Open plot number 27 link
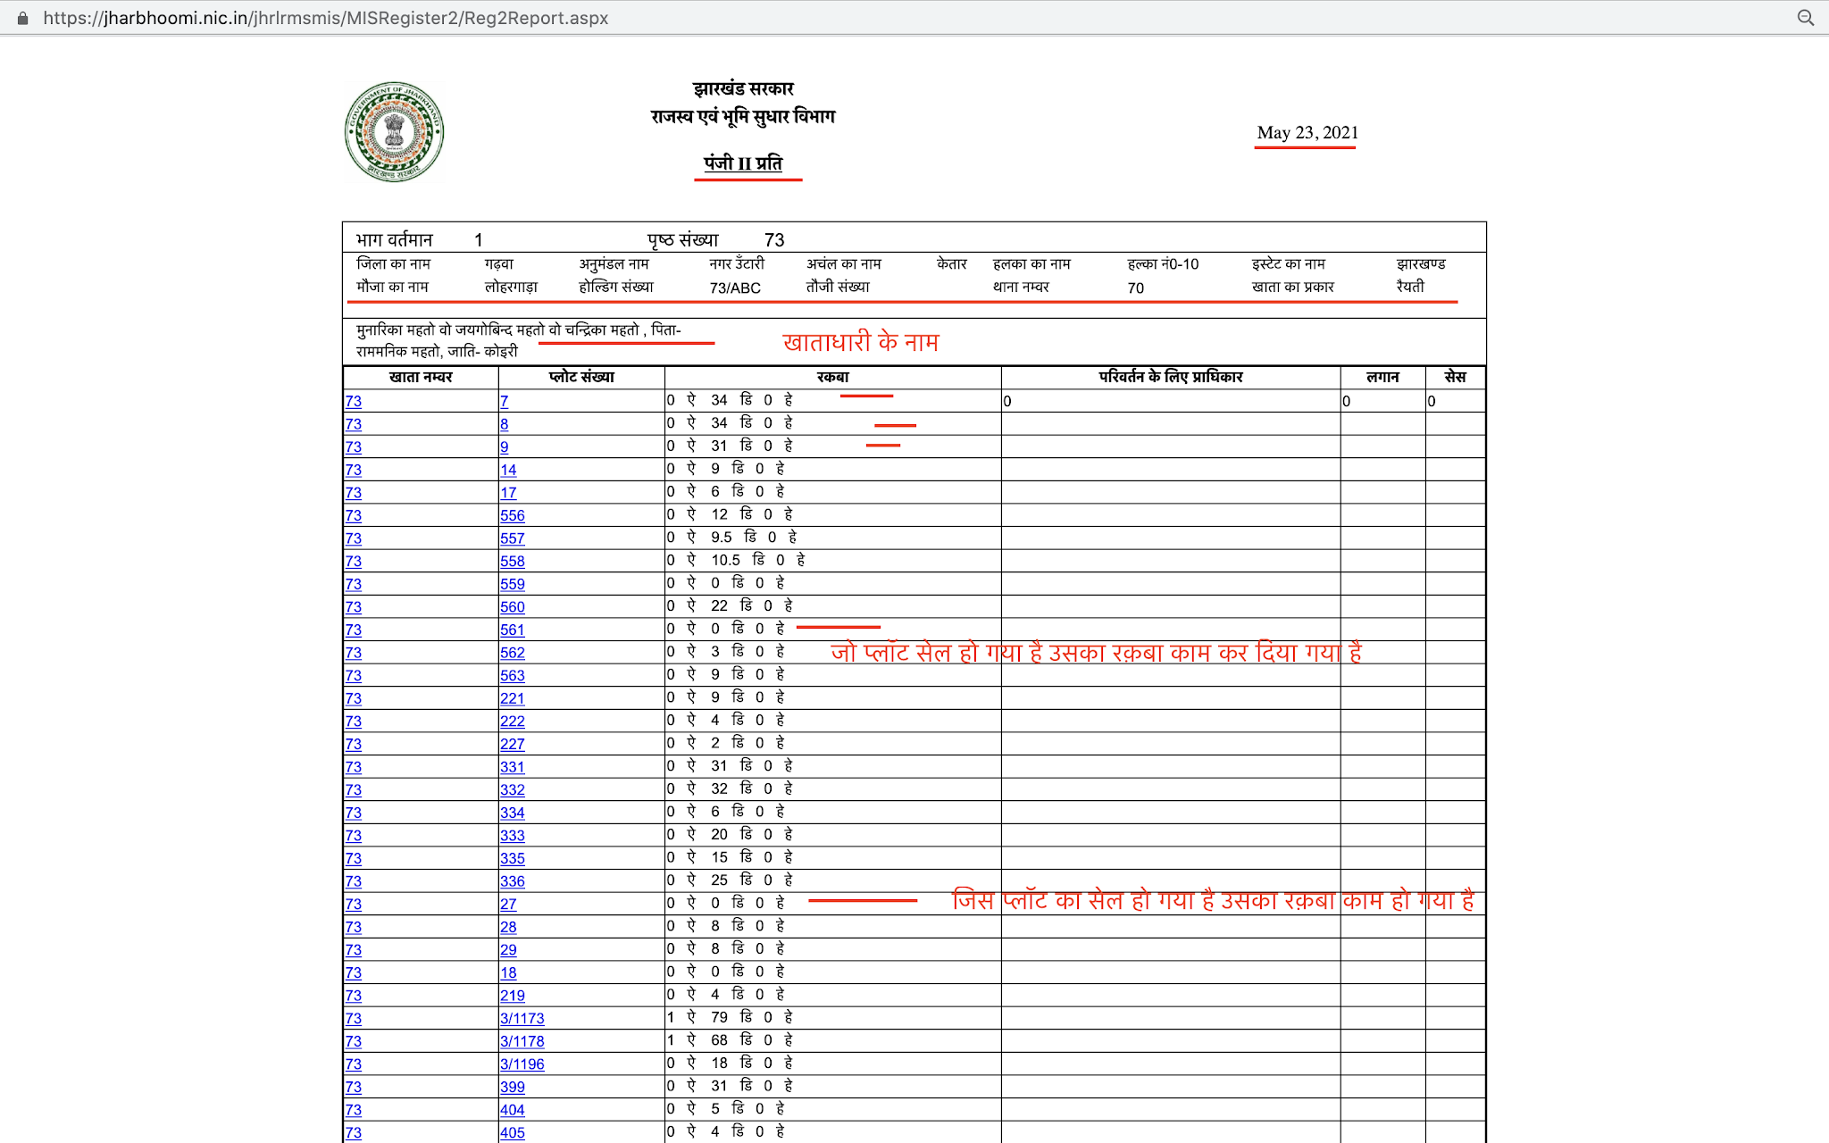 tap(507, 904)
